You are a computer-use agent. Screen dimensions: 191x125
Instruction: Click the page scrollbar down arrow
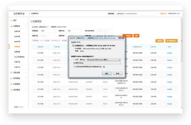181,108
